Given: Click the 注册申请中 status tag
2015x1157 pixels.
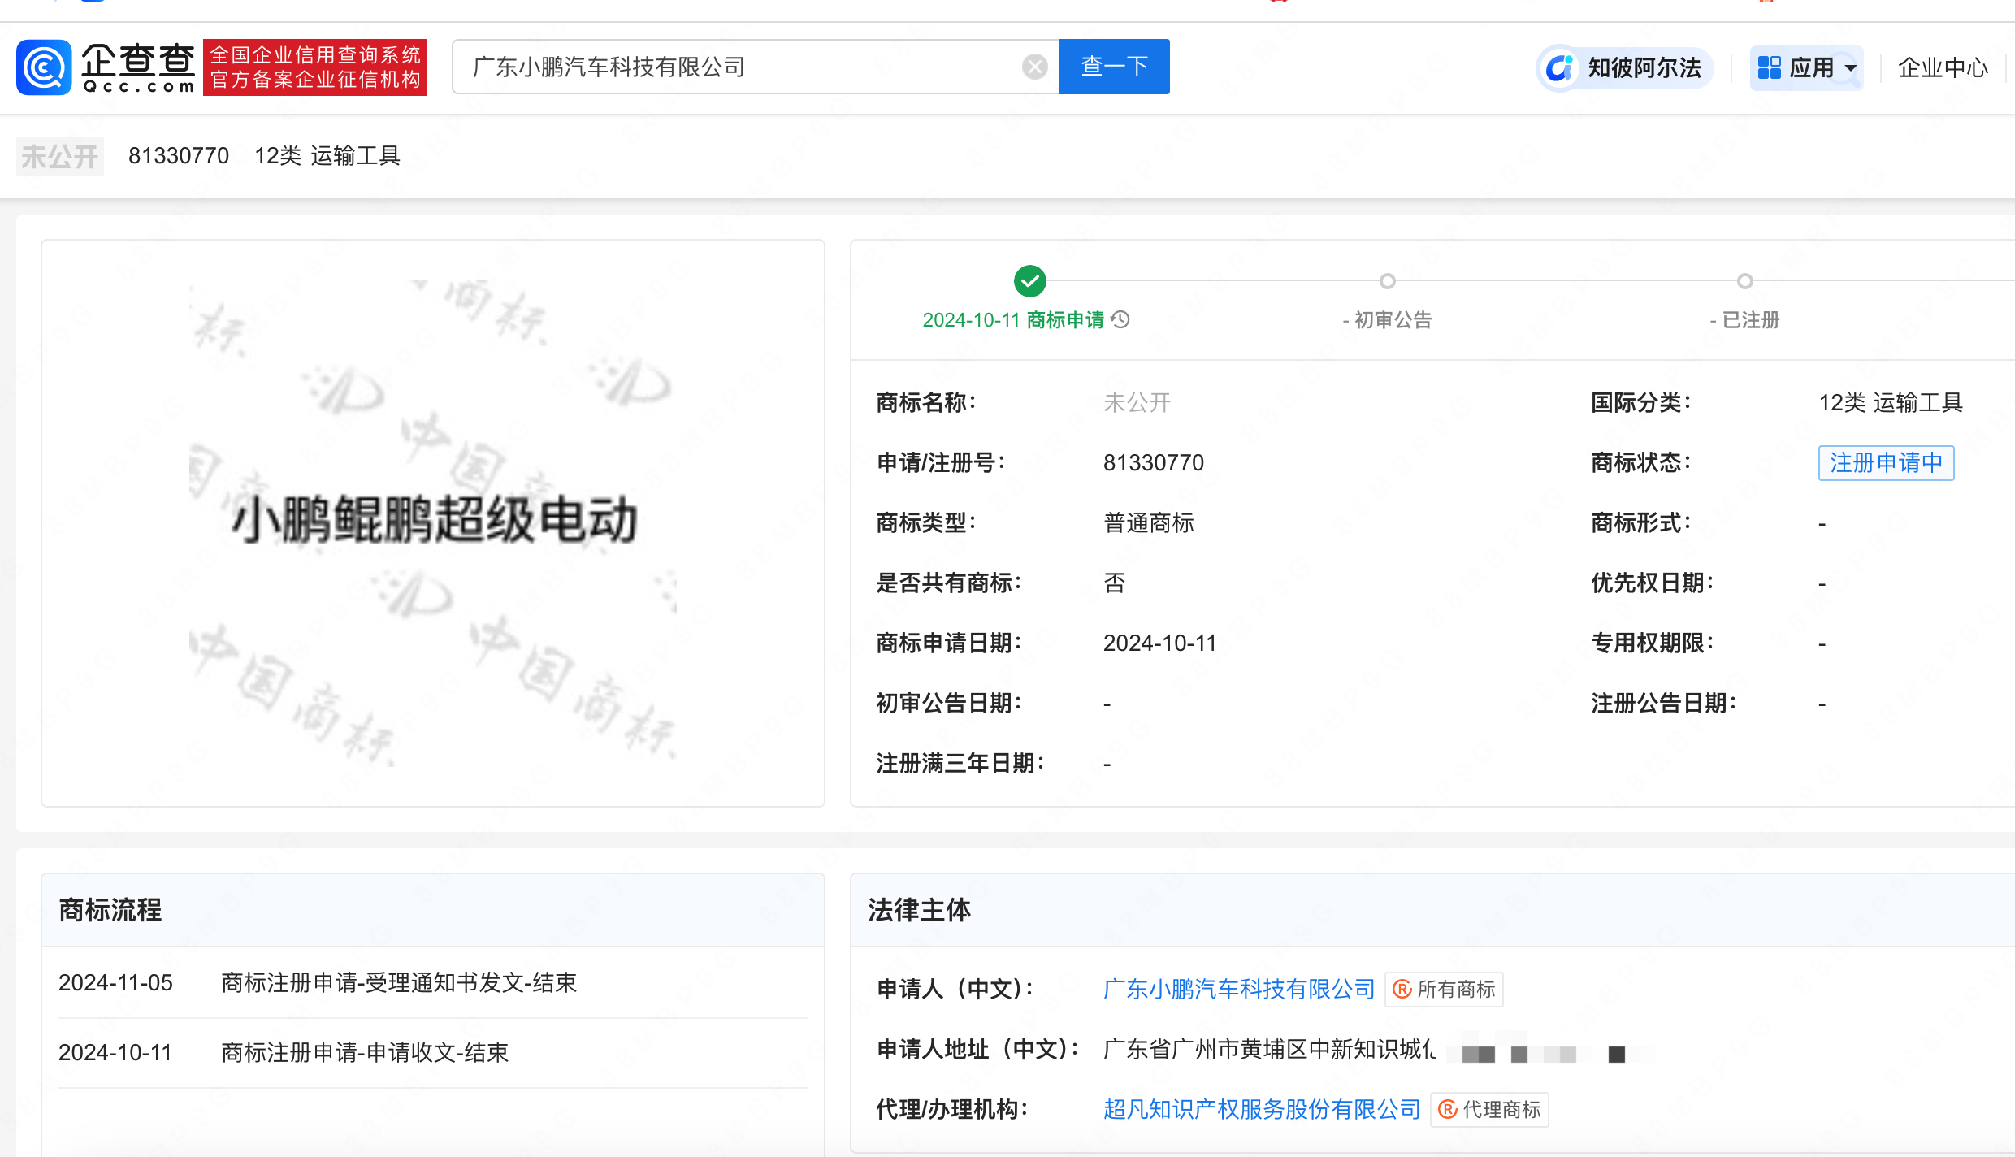Looking at the screenshot, I should pyautogui.click(x=1886, y=463).
